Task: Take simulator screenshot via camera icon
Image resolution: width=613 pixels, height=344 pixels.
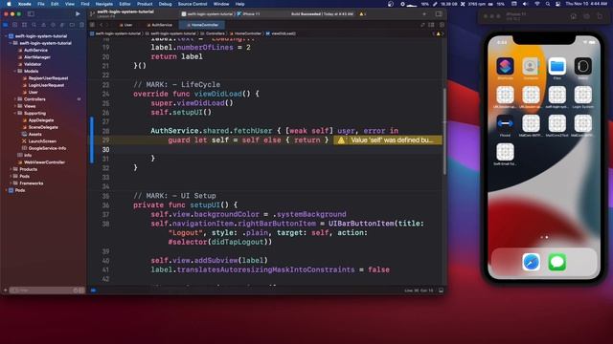Action: pos(586,16)
